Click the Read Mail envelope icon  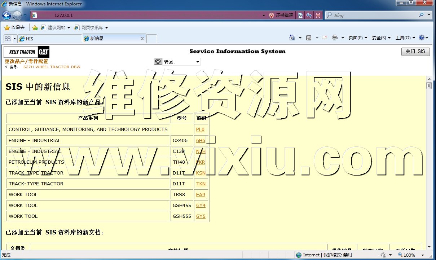pos(325,38)
